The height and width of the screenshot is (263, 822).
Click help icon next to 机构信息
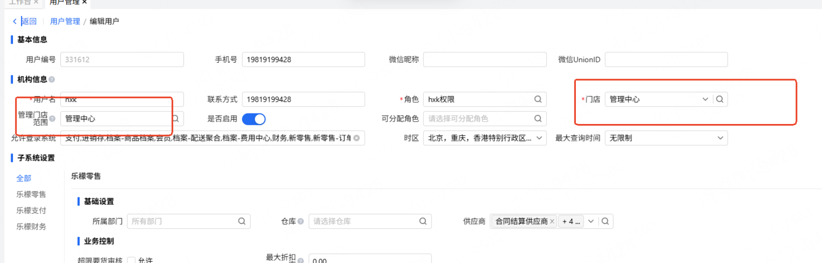(x=52, y=79)
